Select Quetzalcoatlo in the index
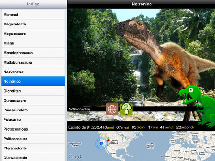The height and width of the screenshot is (161, 215). point(33,157)
